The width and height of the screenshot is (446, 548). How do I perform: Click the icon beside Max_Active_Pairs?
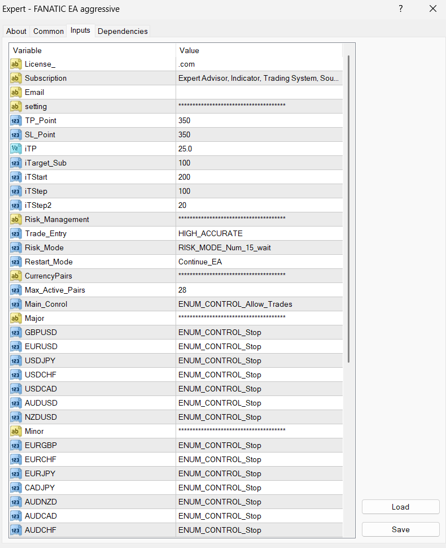[x=16, y=290]
